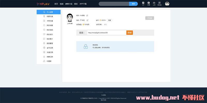Click the coin balance 95574

[x=104, y=20]
